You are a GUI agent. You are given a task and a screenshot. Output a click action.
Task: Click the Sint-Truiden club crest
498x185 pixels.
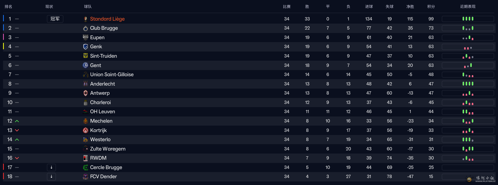(x=86, y=56)
